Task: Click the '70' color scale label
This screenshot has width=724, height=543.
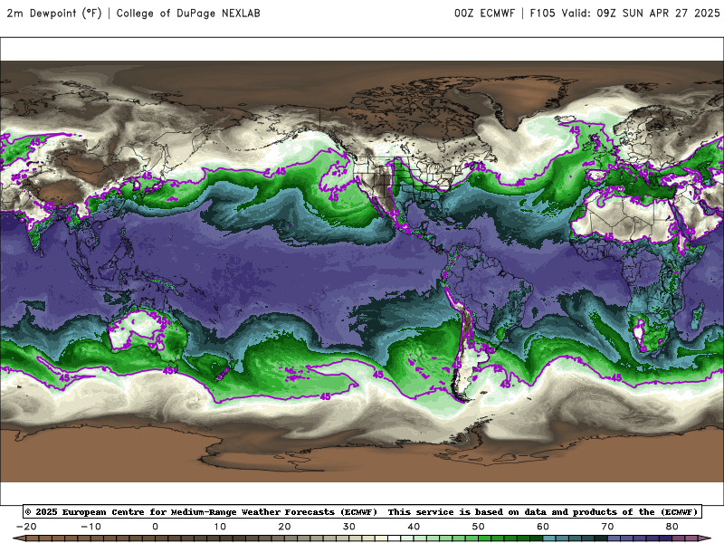Action: tap(607, 527)
